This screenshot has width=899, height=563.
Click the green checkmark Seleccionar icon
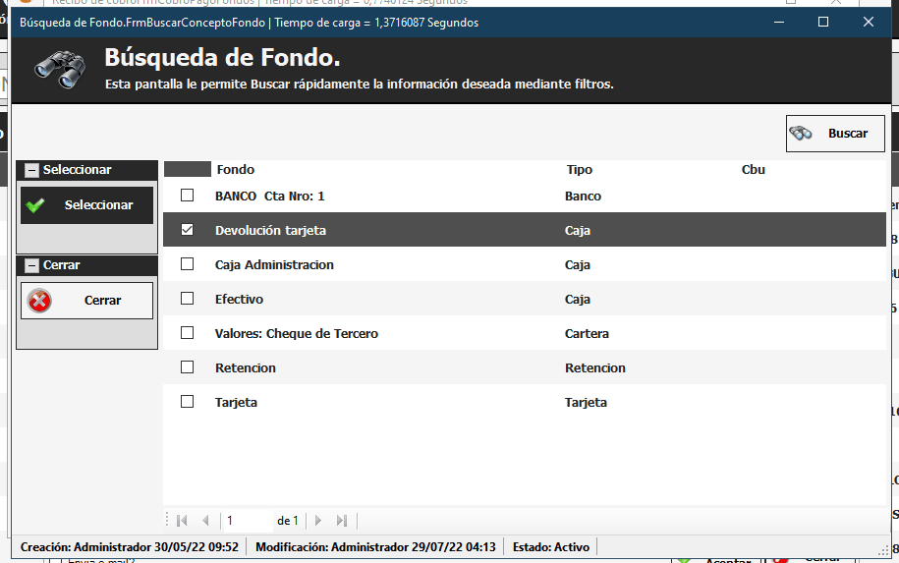[36, 205]
